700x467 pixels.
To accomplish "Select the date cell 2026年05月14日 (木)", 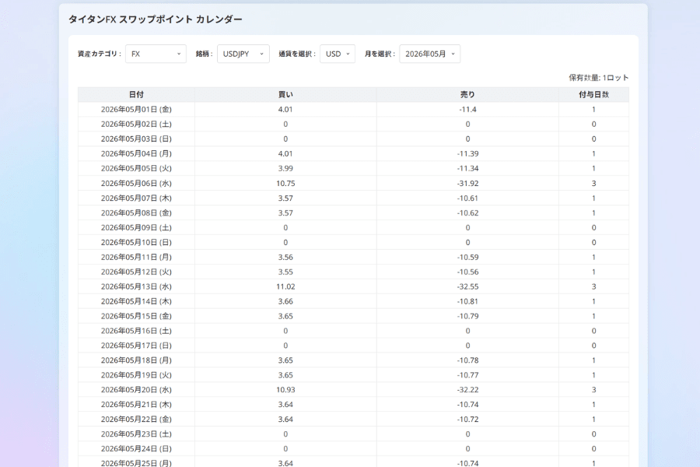I will 136,301.
